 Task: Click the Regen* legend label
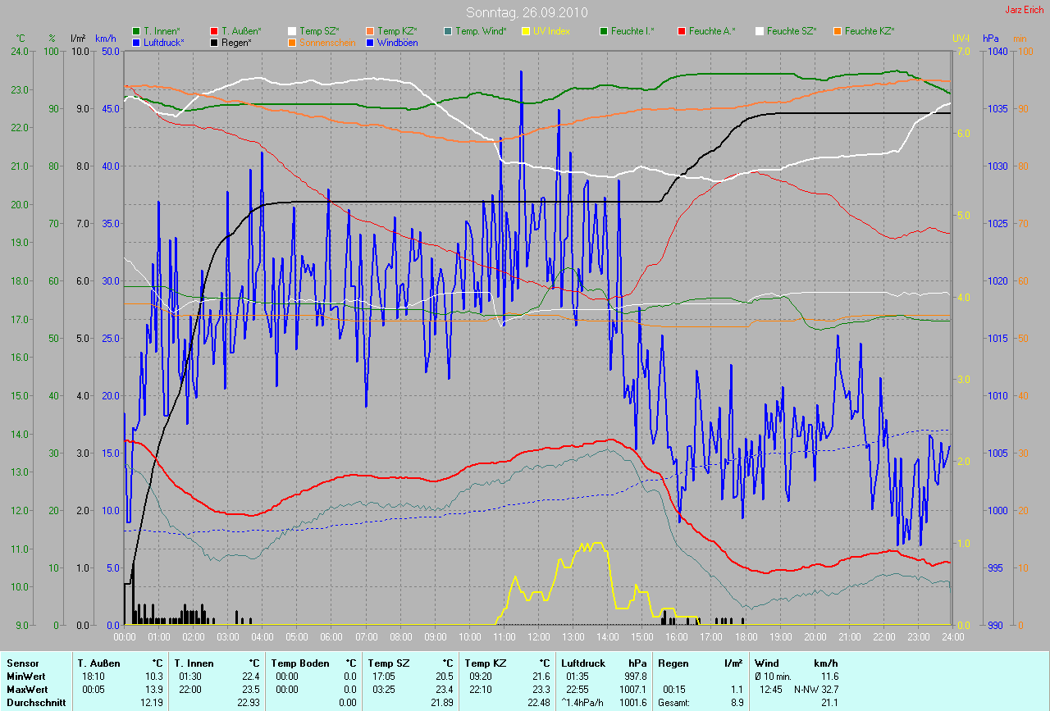coord(236,42)
